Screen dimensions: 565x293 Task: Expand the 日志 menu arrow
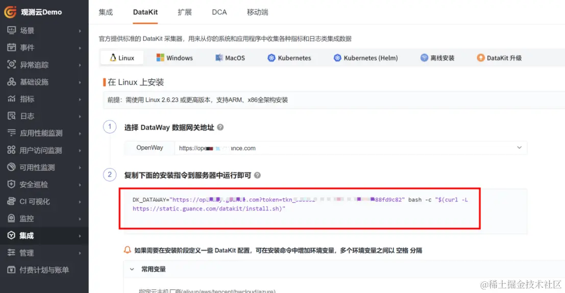(80, 116)
